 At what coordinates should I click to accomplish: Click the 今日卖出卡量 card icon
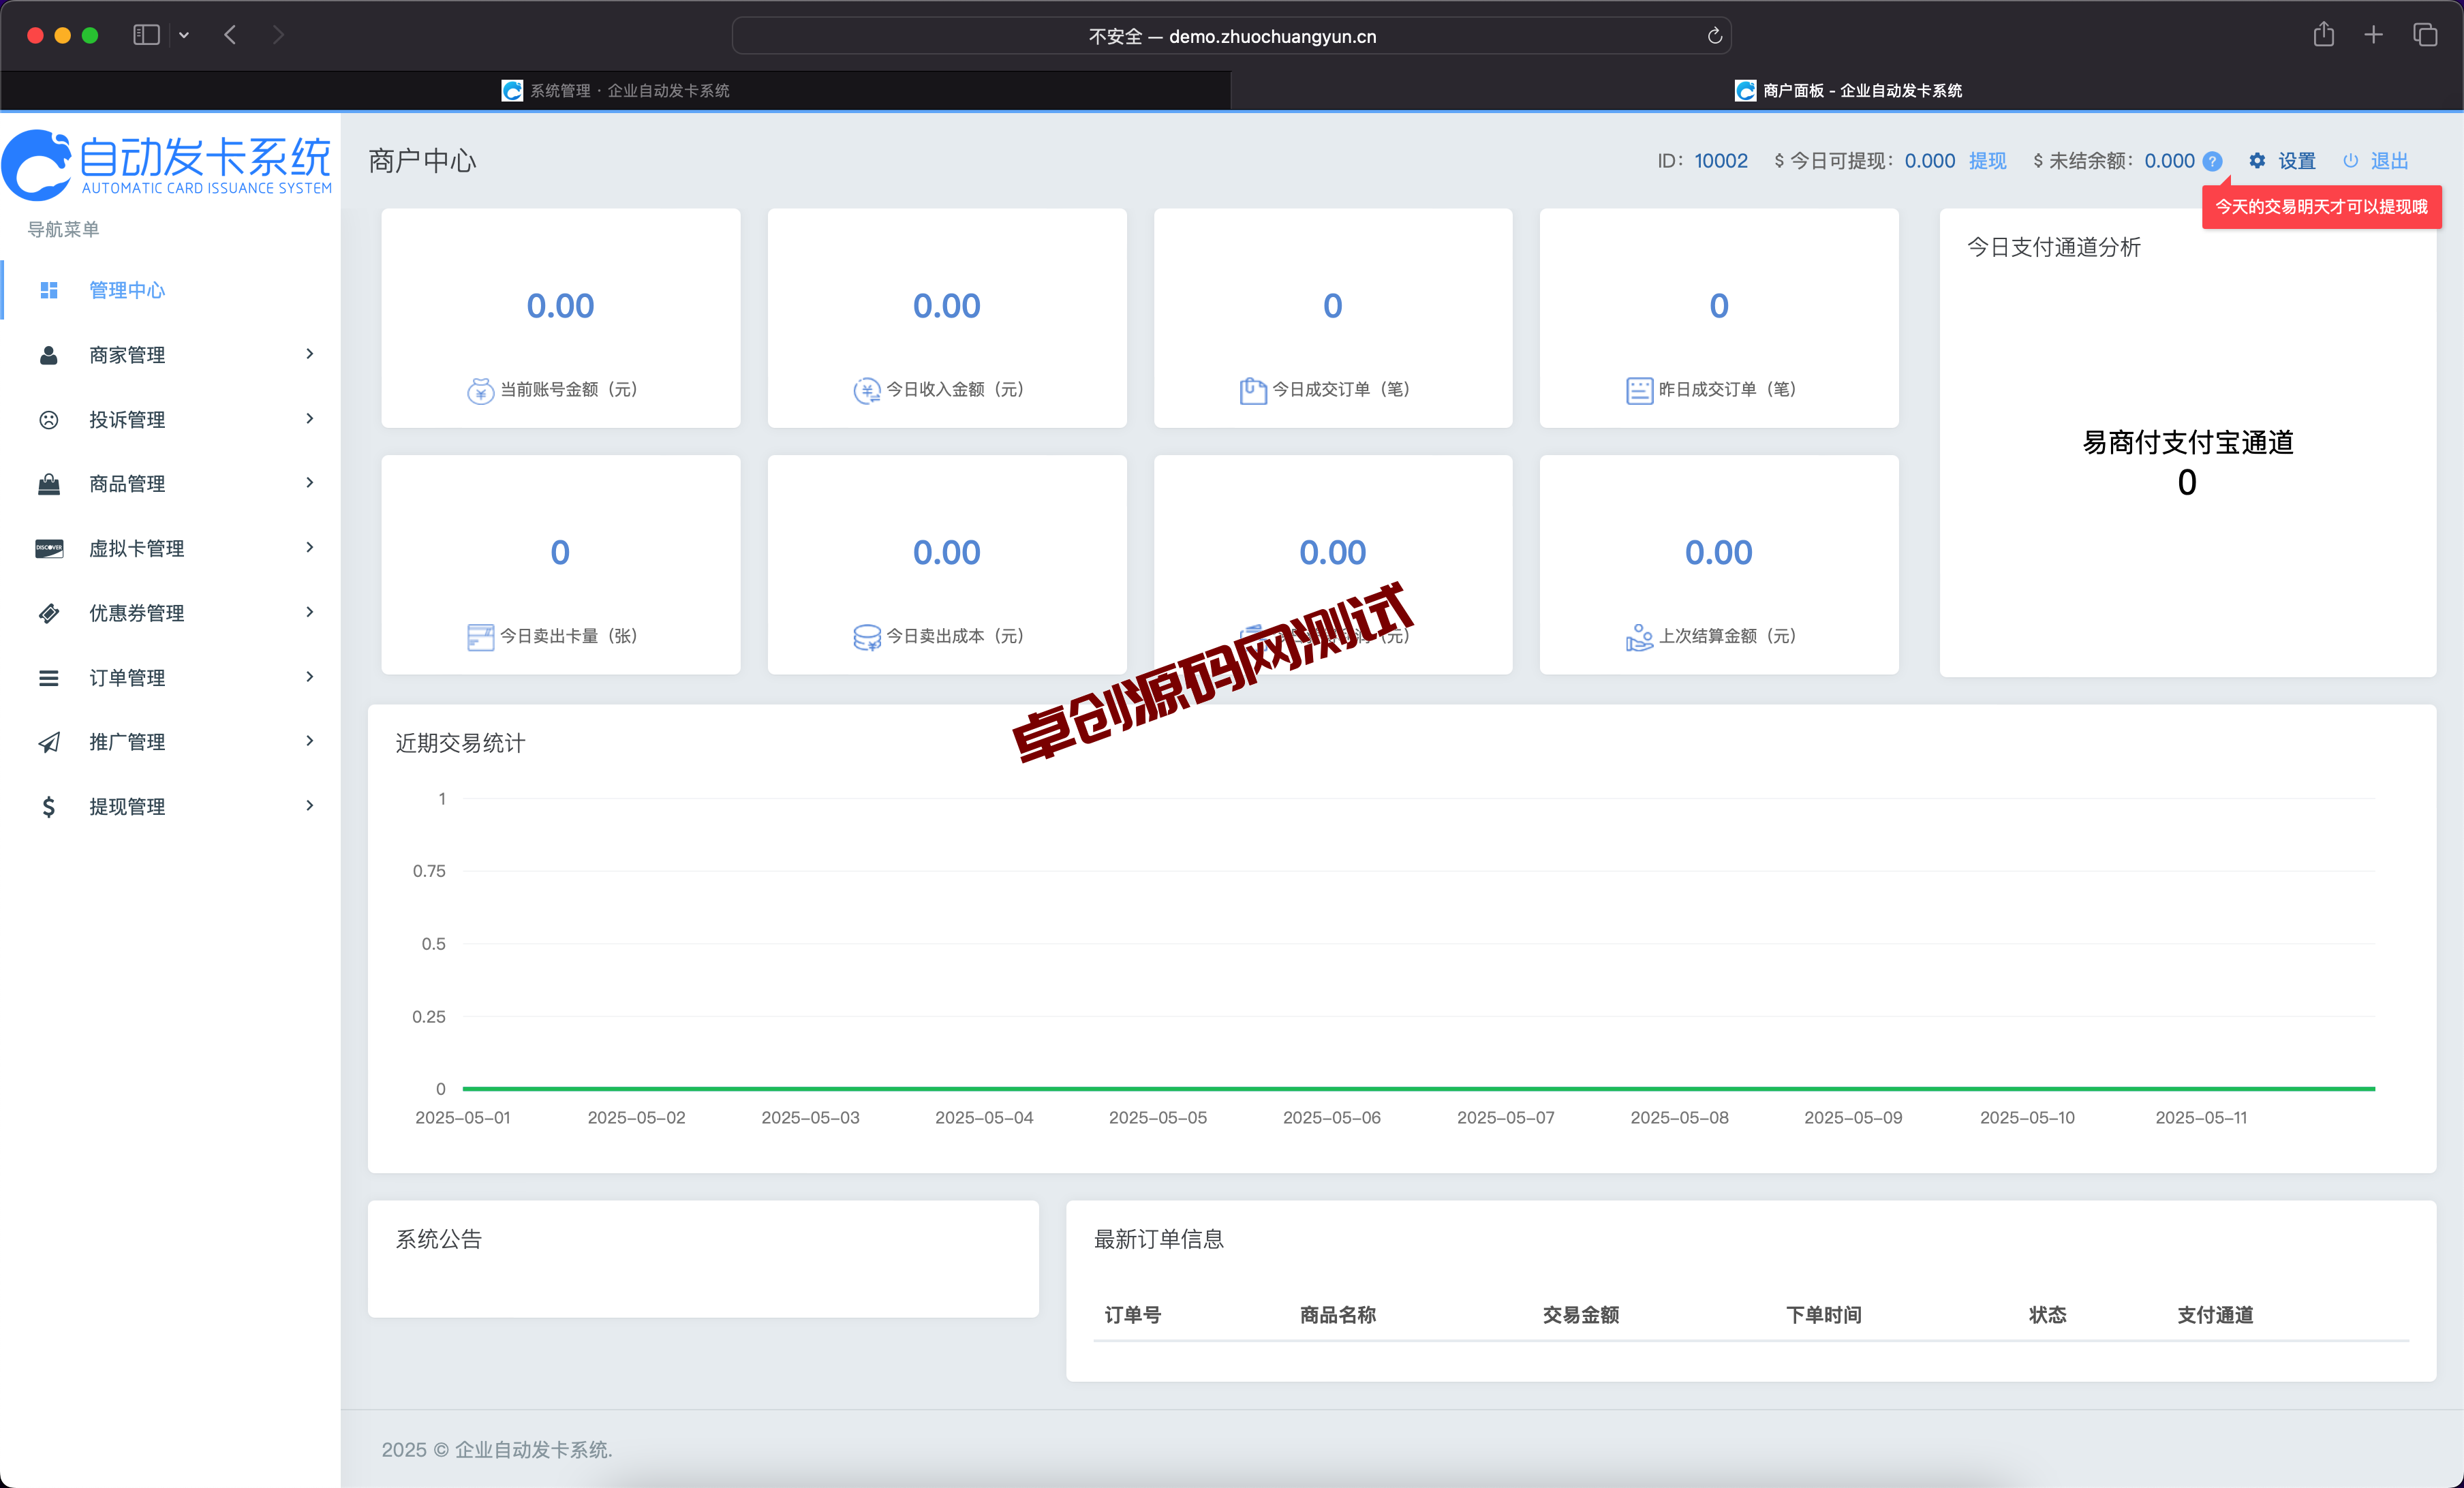click(481, 637)
